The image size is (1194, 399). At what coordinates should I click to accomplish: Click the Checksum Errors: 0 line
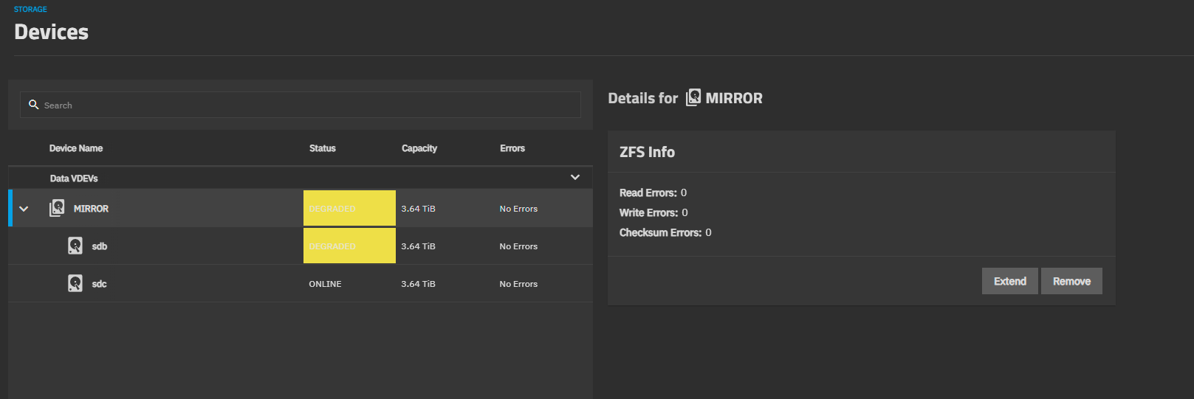[665, 232]
